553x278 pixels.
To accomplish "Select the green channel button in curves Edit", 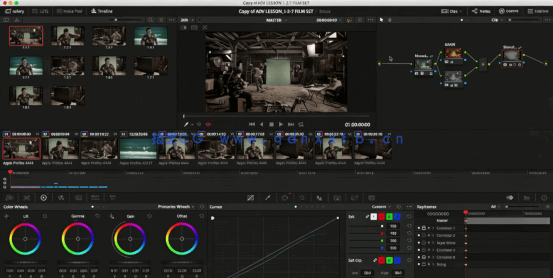I will point(389,216).
